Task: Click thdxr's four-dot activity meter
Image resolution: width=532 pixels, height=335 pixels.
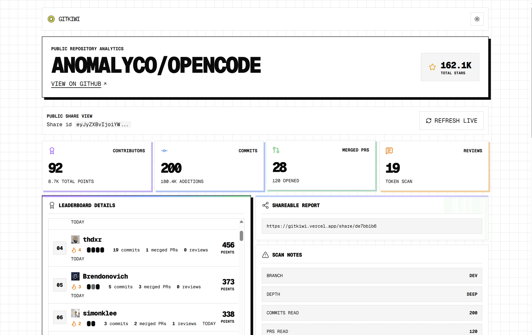Action: tap(95, 250)
